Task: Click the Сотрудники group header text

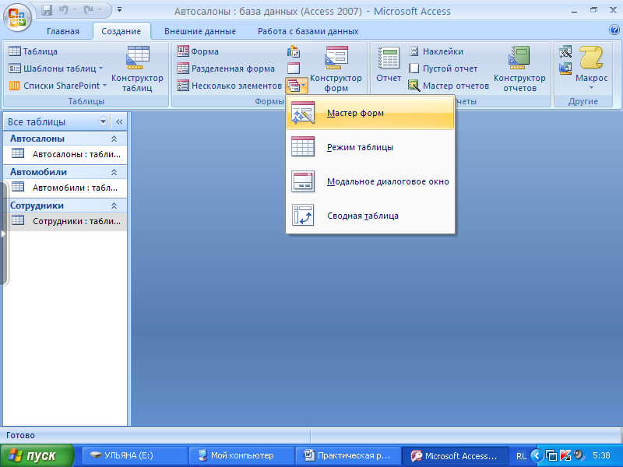Action: tap(37, 205)
